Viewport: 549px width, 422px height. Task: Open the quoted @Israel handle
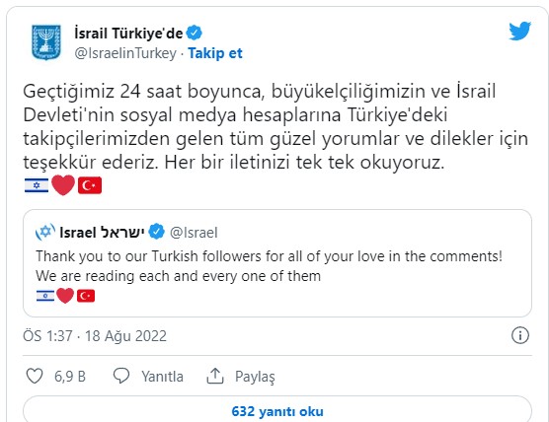(194, 233)
